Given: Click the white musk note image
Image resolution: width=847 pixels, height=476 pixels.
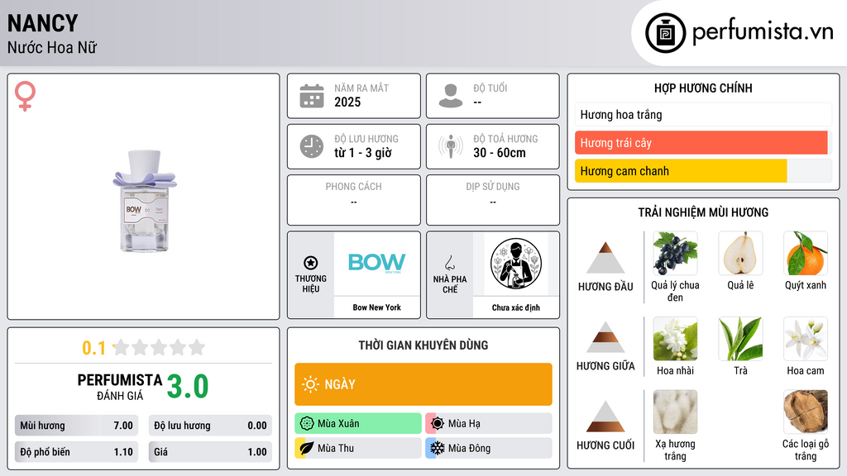Looking at the screenshot, I should pos(675,412).
